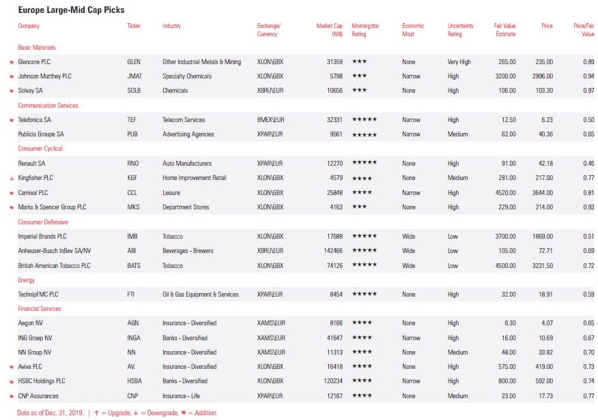Select the addition asterisk beside HSBC Holdings PLC
The height and width of the screenshot is (420, 598).
click(x=11, y=382)
